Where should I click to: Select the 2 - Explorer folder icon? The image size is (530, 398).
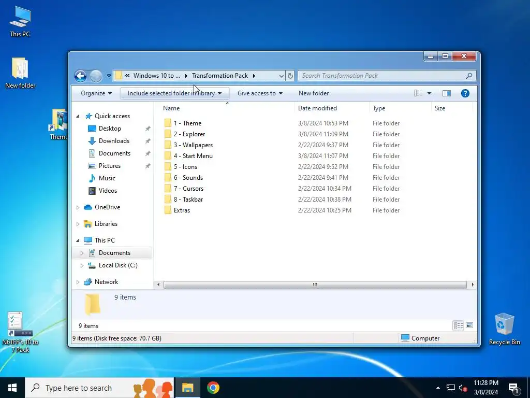[x=168, y=134]
